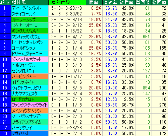Viewport: 168px width, 136px height.
Task: Click rank number 6 cell
Action: pyautogui.click(x=6, y=37)
